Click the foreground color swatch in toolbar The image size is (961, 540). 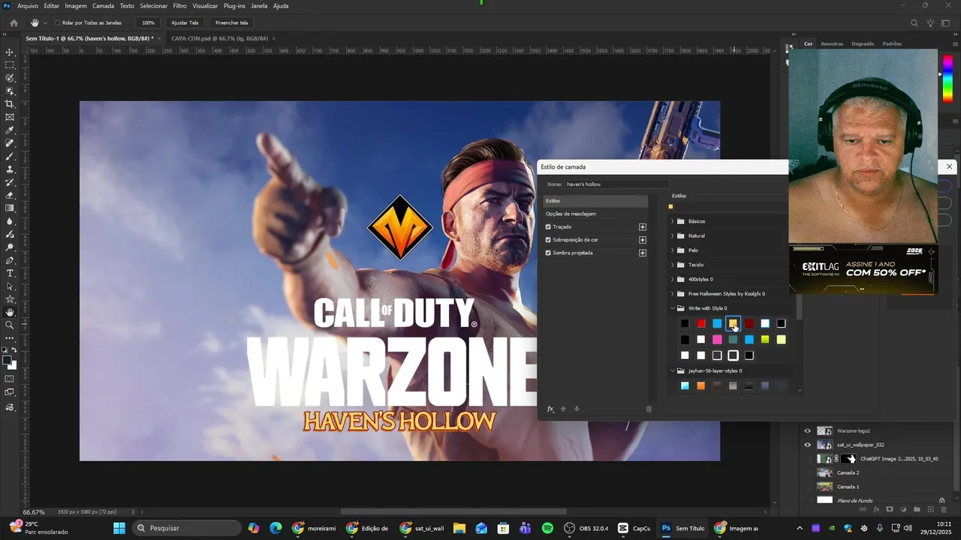[x=7, y=361]
